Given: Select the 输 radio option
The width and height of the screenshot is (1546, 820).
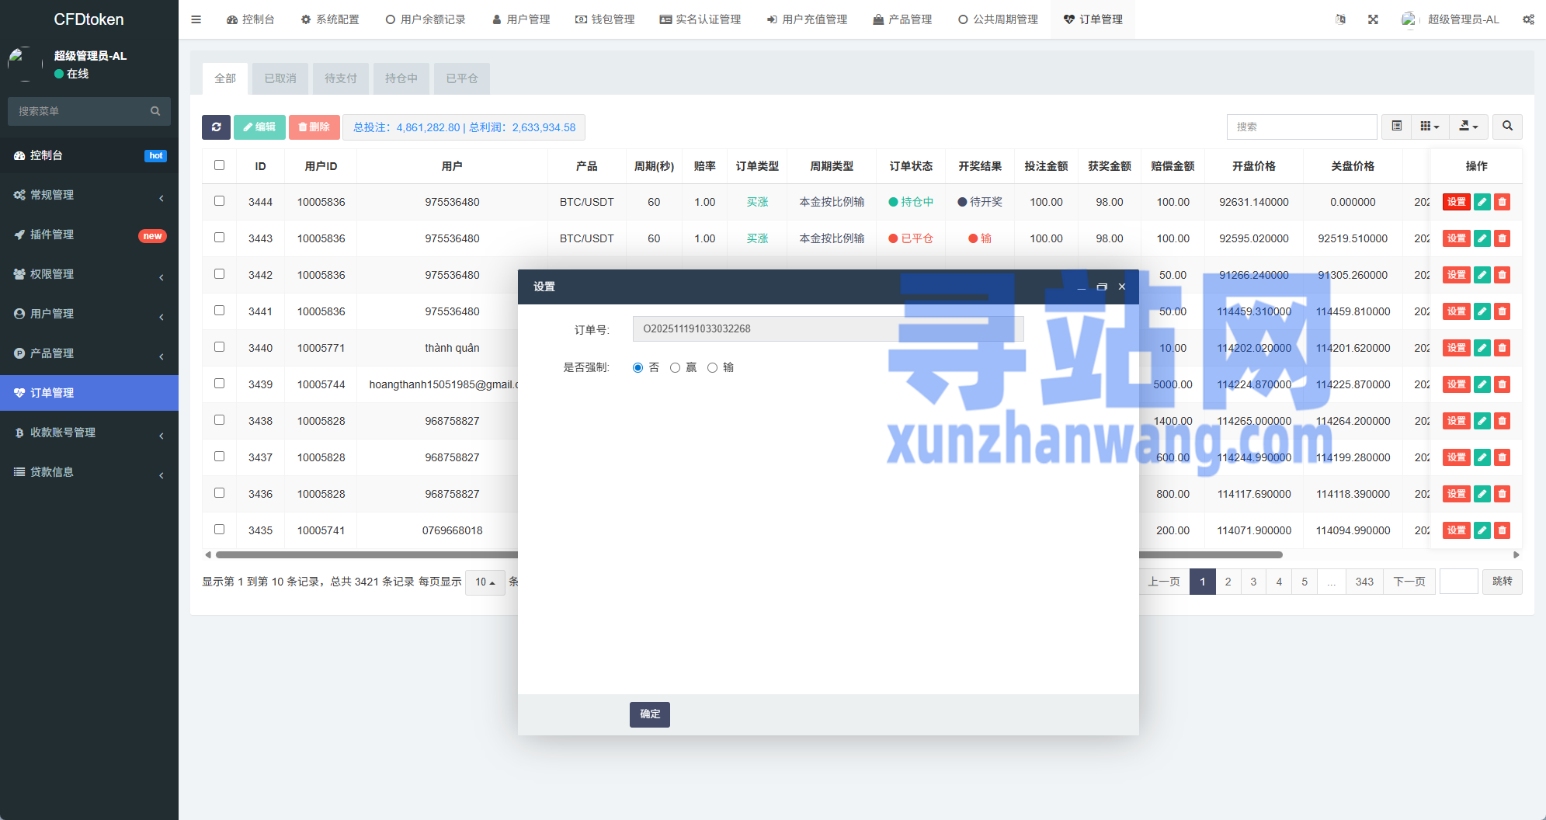Looking at the screenshot, I should click(712, 368).
